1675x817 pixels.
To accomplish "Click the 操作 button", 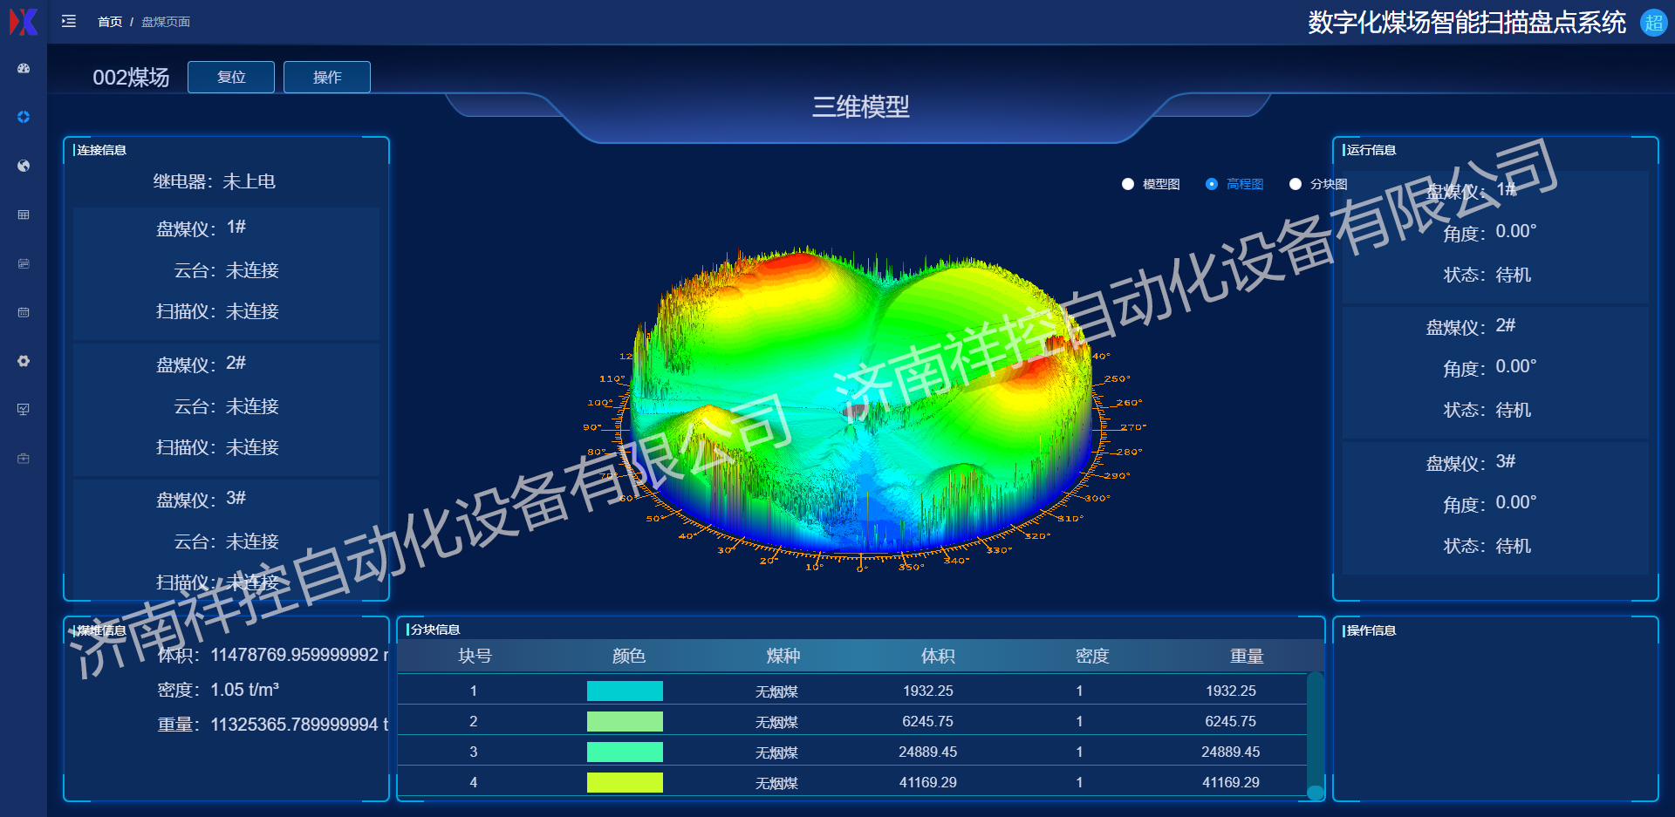I will (327, 77).
